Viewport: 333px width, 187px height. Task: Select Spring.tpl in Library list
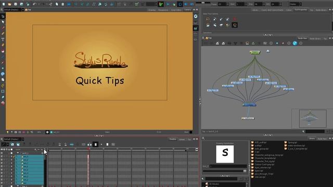(x=292, y=142)
